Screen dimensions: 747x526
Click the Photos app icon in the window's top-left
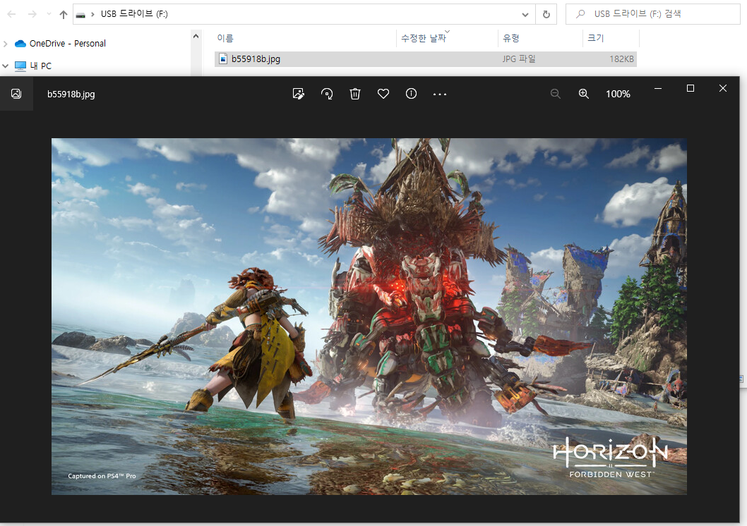(16, 94)
